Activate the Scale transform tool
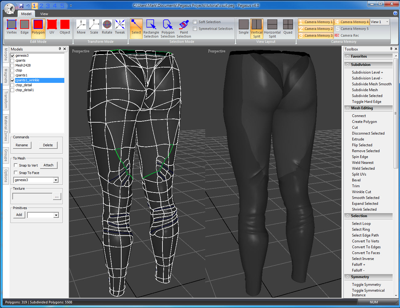The width and height of the screenshot is (400, 308). coord(94,27)
